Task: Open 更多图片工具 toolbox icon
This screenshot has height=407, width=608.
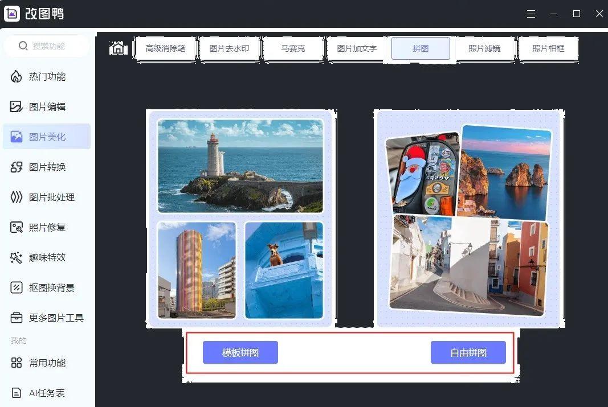Action: (17, 318)
